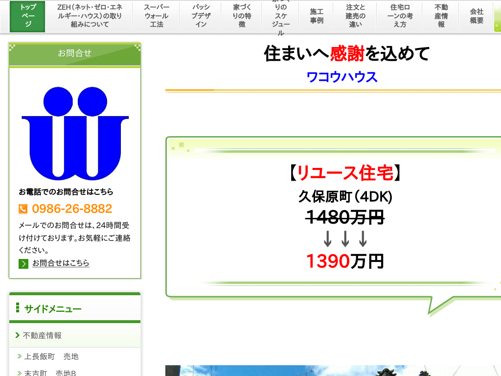Click the サイドメニュー green dots icon
Screen dimensions: 501x376
pos(18,308)
